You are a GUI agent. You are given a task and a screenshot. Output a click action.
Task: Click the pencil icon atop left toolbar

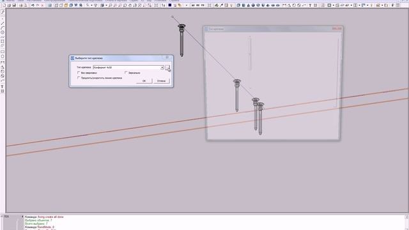[x=3, y=12]
